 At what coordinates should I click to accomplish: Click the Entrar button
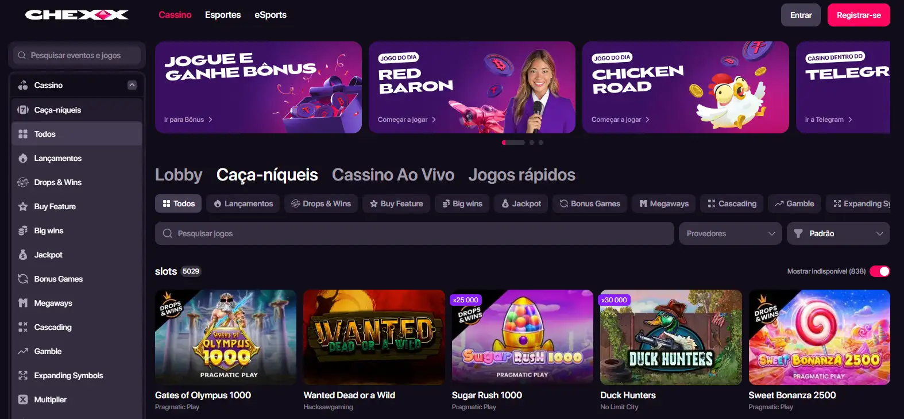click(801, 15)
